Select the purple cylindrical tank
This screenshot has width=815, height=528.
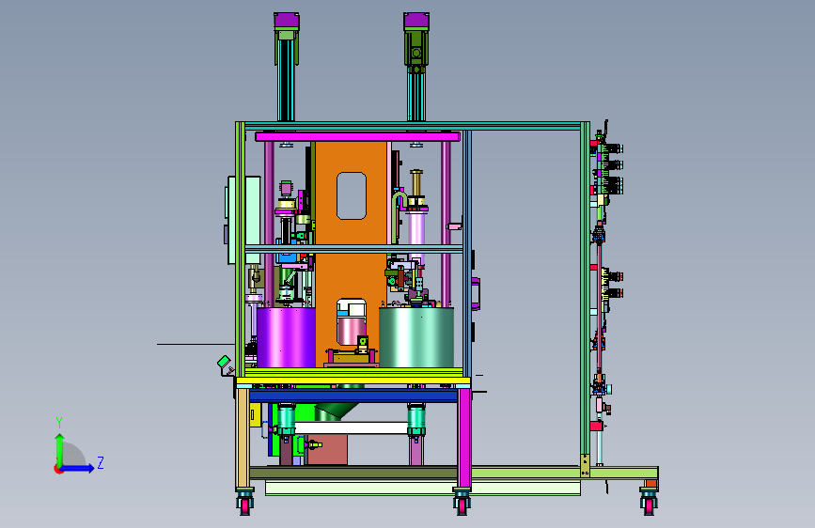click(287, 337)
